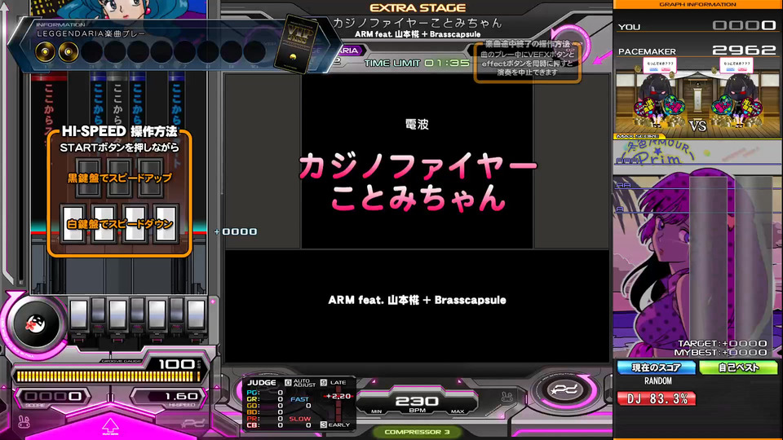Click the artist name in the center panel

(x=417, y=300)
